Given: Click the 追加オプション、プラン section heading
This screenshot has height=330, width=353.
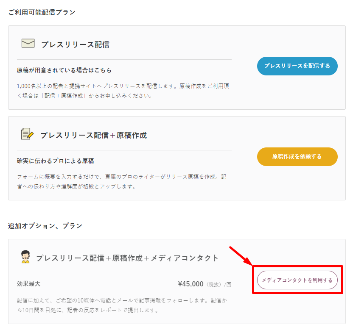Looking at the screenshot, I should pos(45,226).
